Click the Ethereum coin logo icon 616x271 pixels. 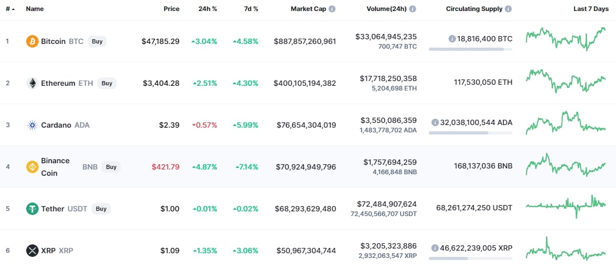tap(32, 83)
